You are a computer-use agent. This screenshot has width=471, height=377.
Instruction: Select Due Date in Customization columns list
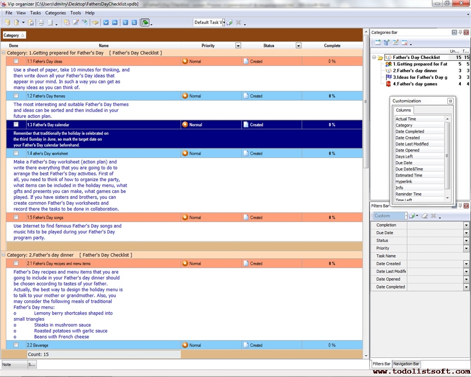(x=404, y=162)
